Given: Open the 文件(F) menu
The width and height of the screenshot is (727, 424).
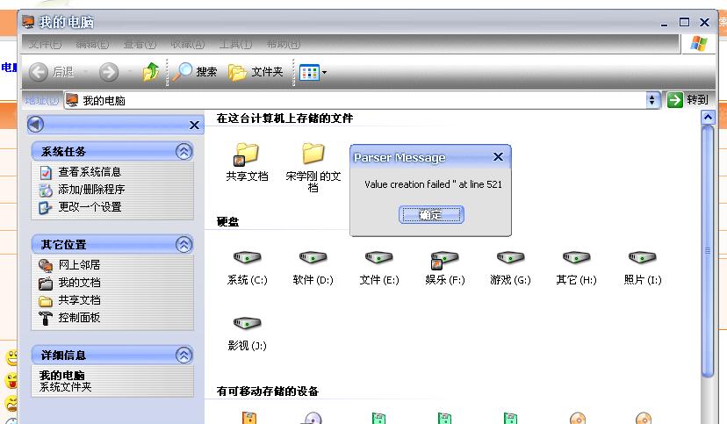Looking at the screenshot, I should [x=45, y=44].
